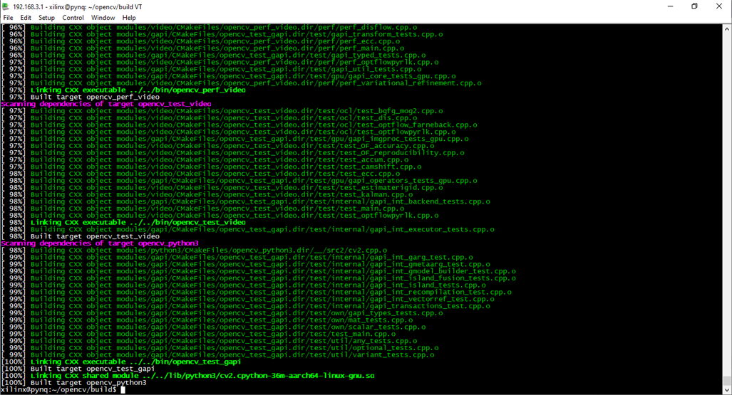Click the gapi_types_tests.cpp.o build line
Image resolution: width=732 pixels, height=395 pixels.
[222, 312]
